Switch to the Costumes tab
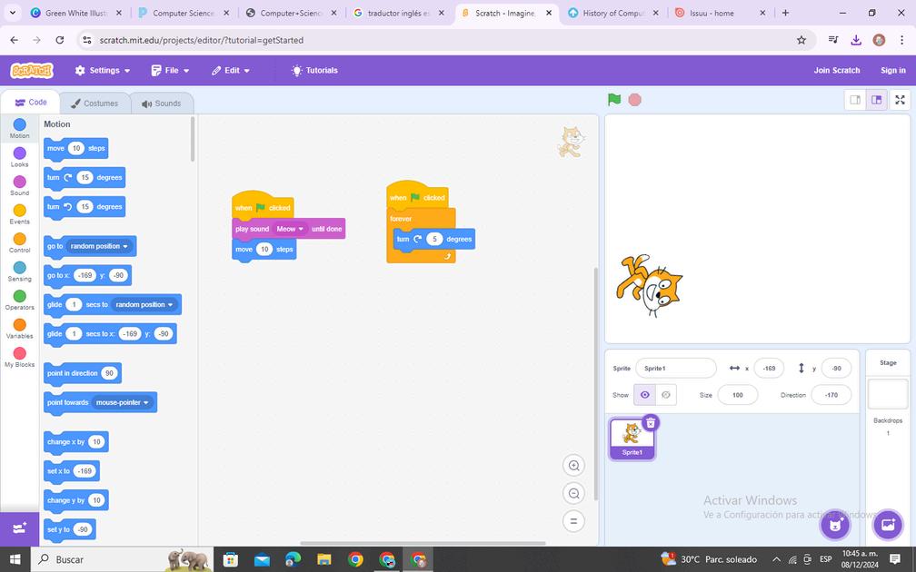This screenshot has height=572, width=916. tap(95, 104)
